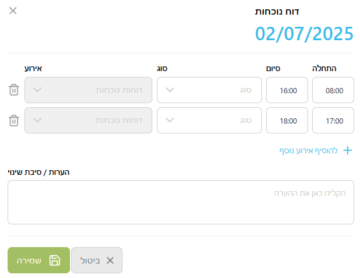Expand first row event dropdown chevron
This screenshot has width=360, height=278.
pyautogui.click(x=38, y=90)
